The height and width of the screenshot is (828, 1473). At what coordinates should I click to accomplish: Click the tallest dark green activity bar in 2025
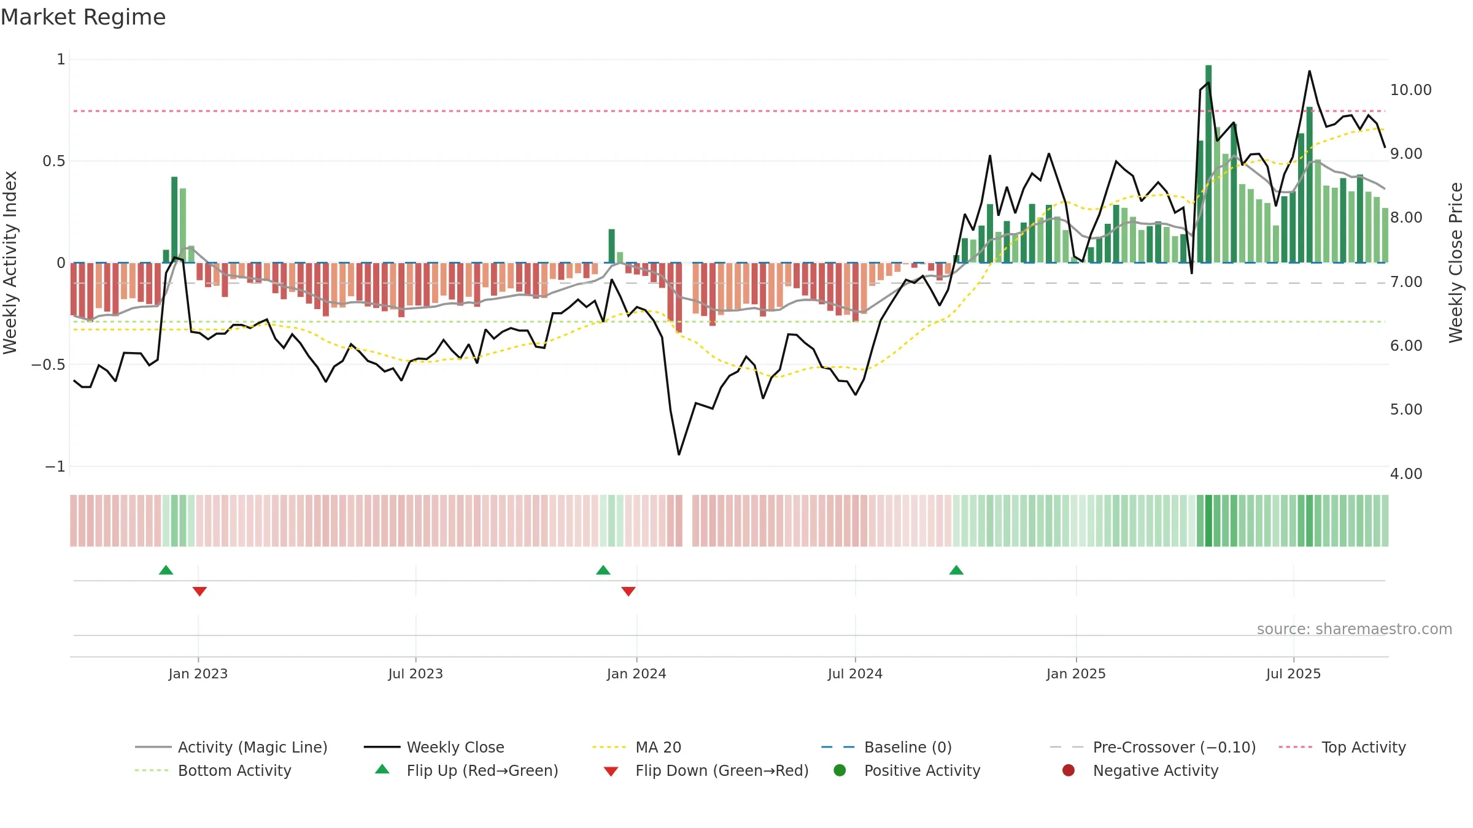(1208, 164)
